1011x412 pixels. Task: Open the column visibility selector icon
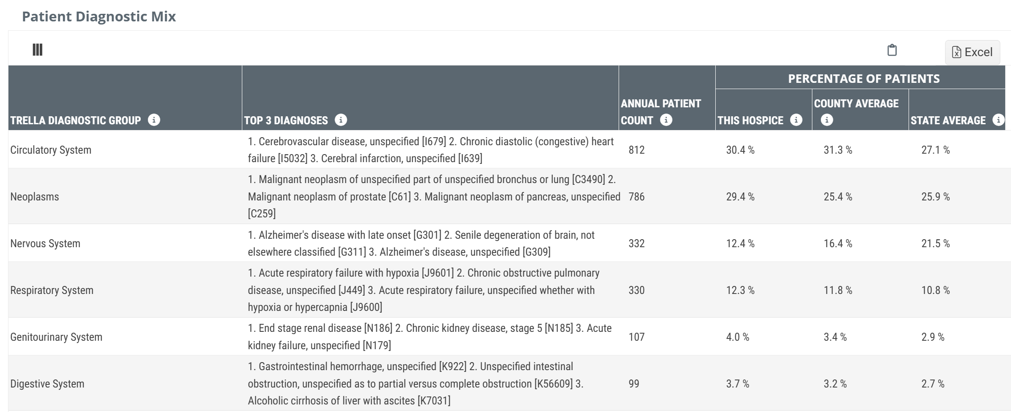tap(37, 49)
